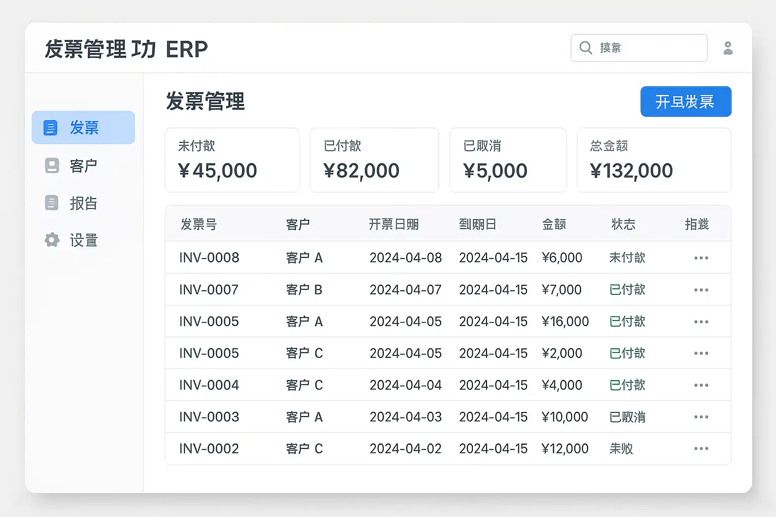This screenshot has height=517, width=776.
Task: Click the magnifier search icon
Action: [x=586, y=48]
